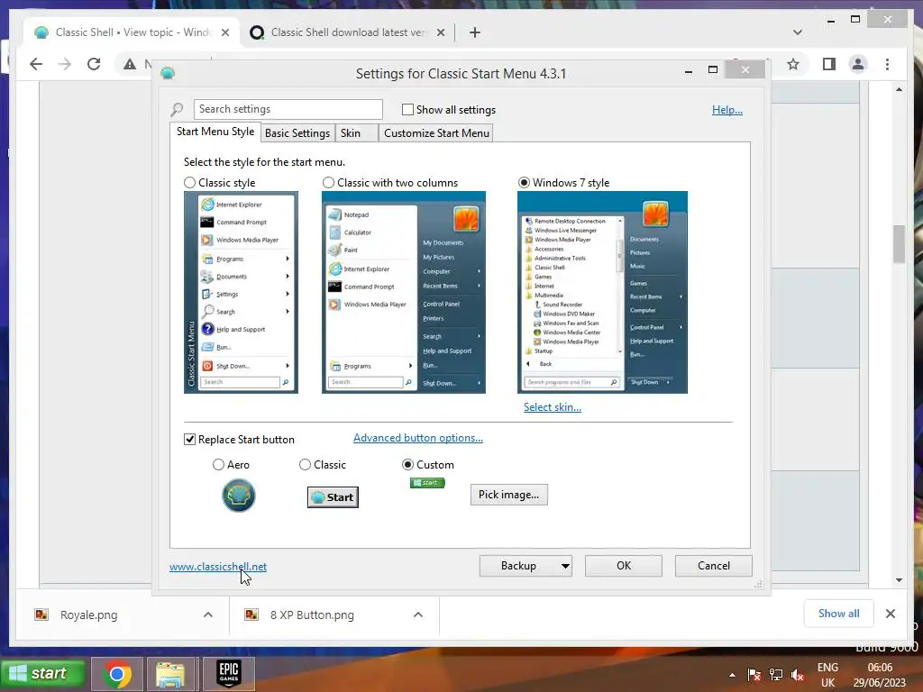Close the downloads bar
Viewport: 923px width, 692px height.
point(890,614)
